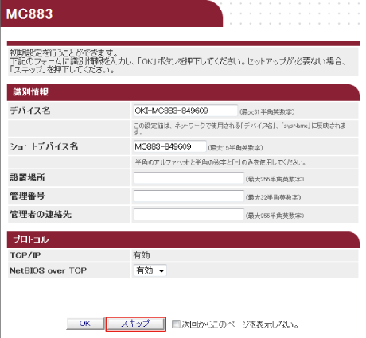Image resolution: width=366 pixels, height=338 pixels.
Task: Click the 次回からこのページを表示しない label text
Action: 240,324
